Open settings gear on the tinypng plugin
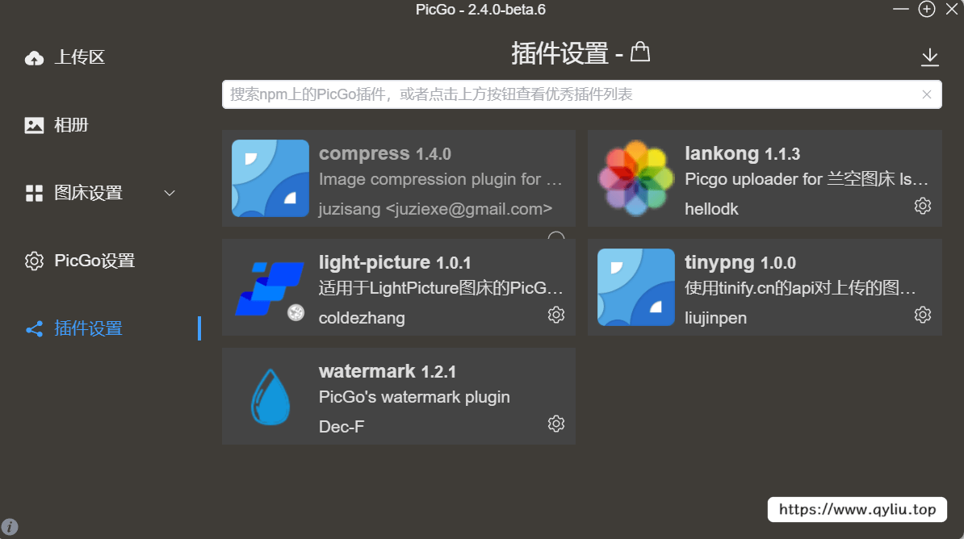The image size is (964, 539). coord(923,315)
